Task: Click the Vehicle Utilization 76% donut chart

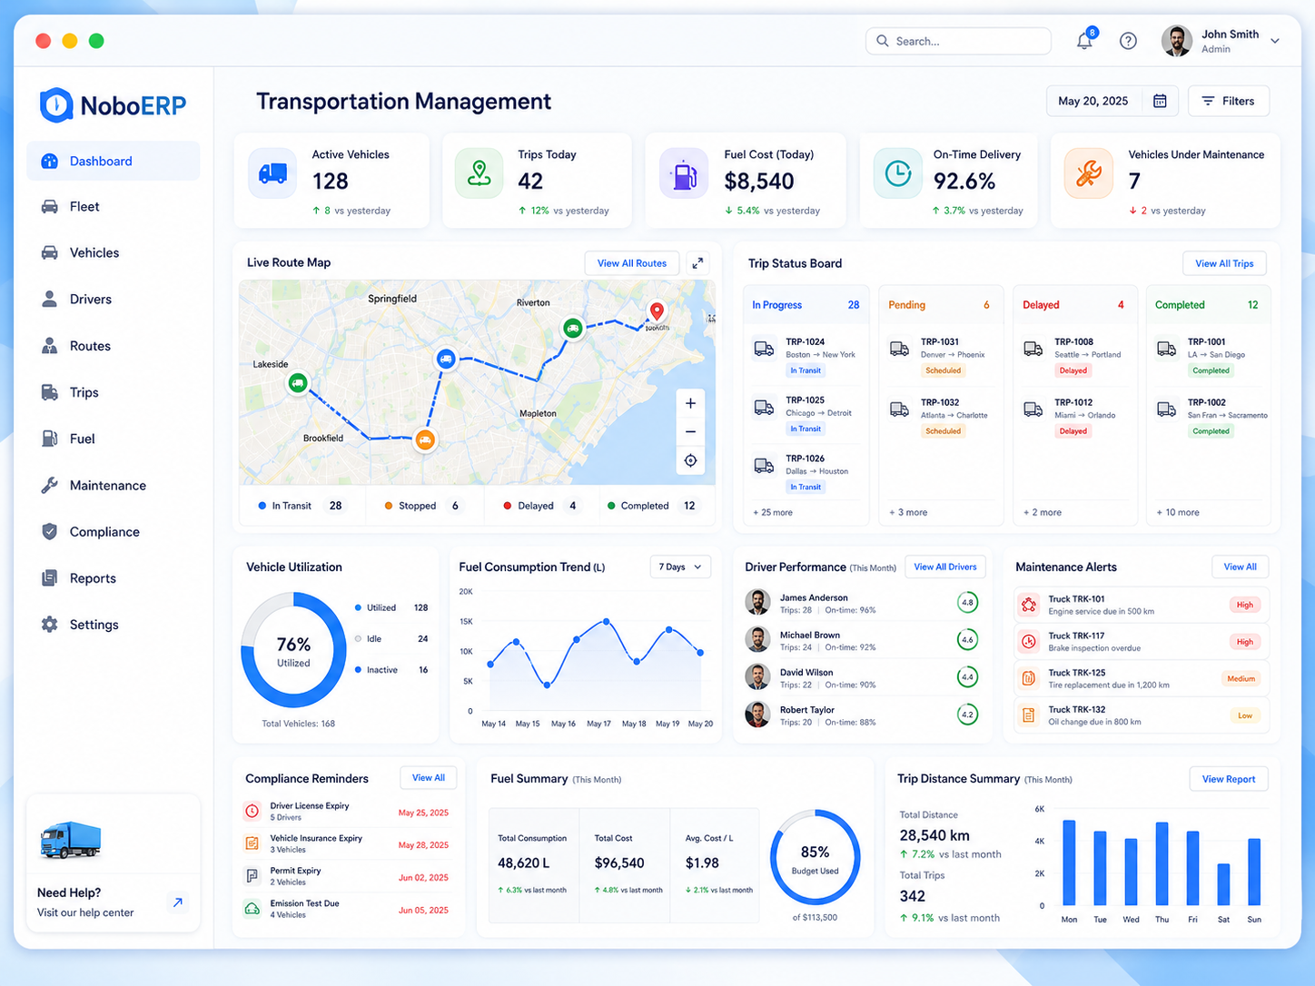Action: click(x=293, y=650)
